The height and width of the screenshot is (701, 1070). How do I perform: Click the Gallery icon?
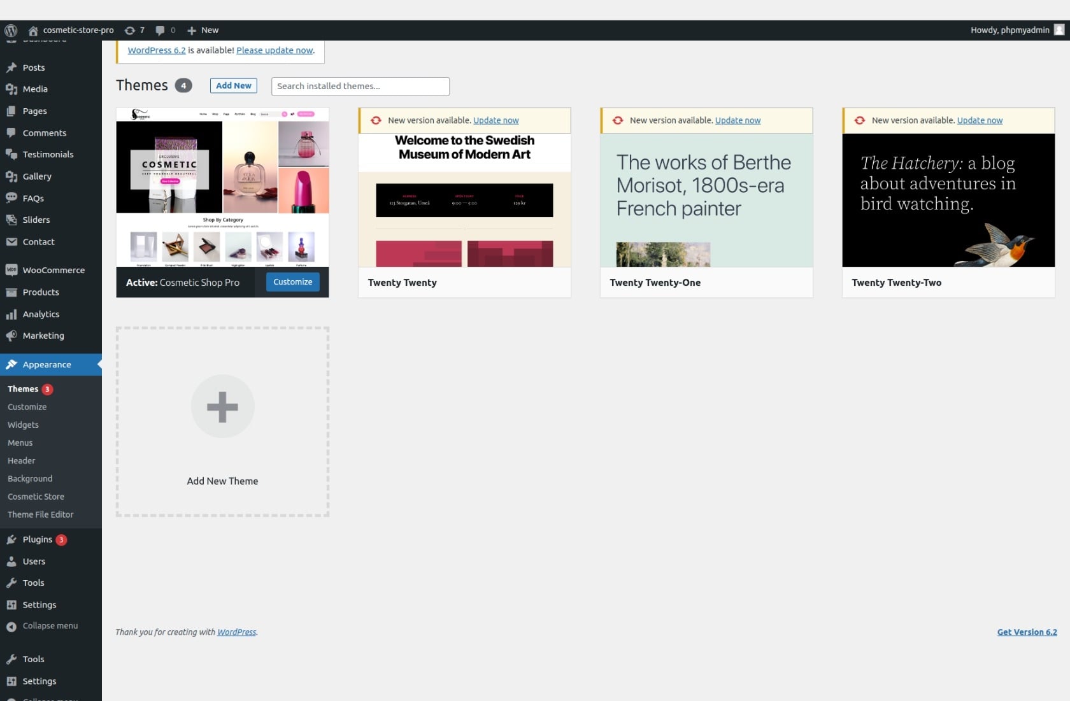pos(11,176)
